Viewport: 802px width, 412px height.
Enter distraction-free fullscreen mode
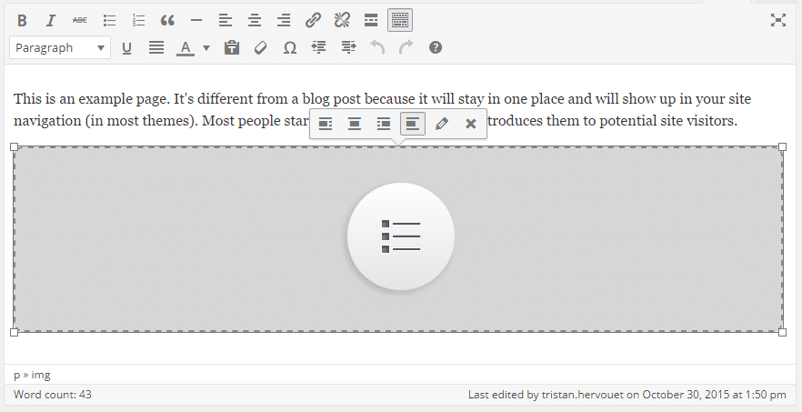click(778, 20)
